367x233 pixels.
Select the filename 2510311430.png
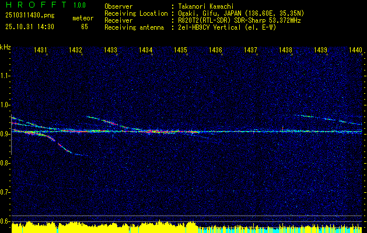(x=30, y=16)
